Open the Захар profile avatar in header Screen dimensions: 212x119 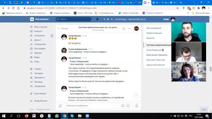pos(173,19)
